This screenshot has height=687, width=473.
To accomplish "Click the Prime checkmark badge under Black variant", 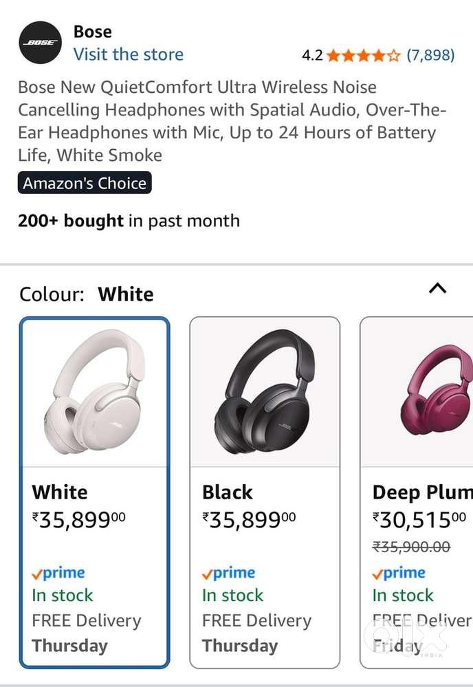I will point(210,572).
